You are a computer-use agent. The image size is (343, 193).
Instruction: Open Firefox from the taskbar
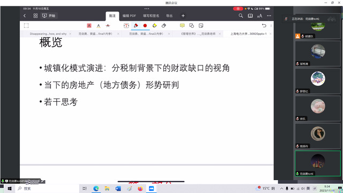click(140, 188)
